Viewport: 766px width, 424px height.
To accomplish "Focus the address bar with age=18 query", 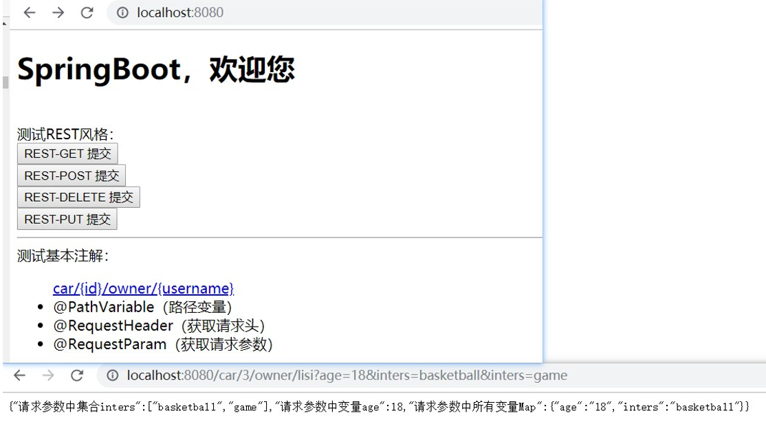I will [431, 375].
